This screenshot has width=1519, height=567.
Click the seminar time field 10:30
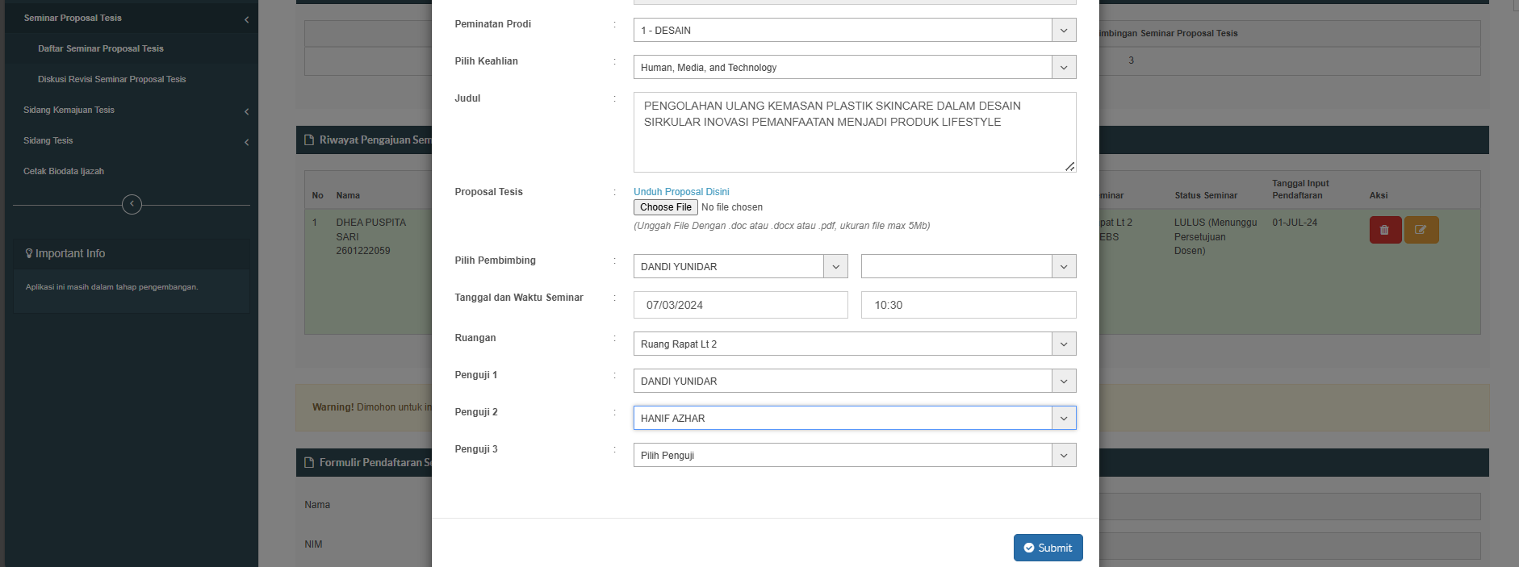click(968, 306)
